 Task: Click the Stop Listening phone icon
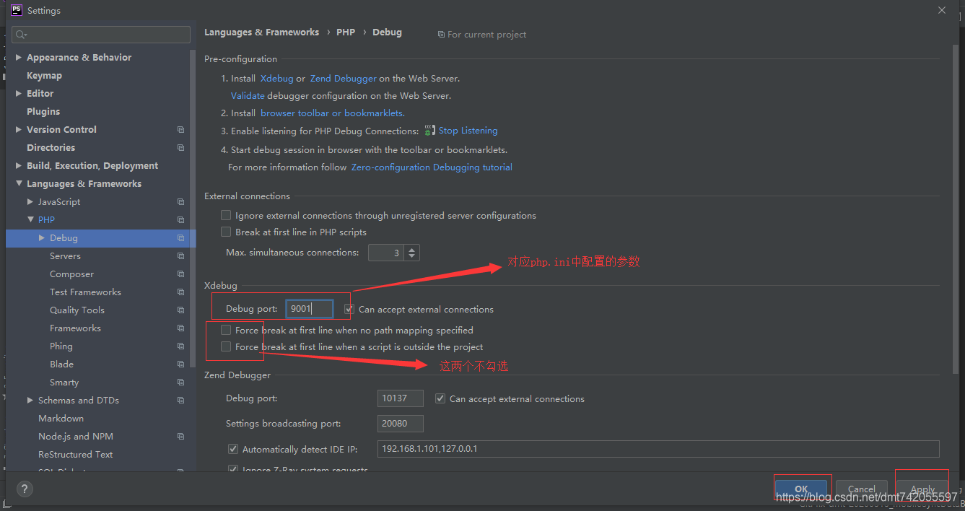429,131
